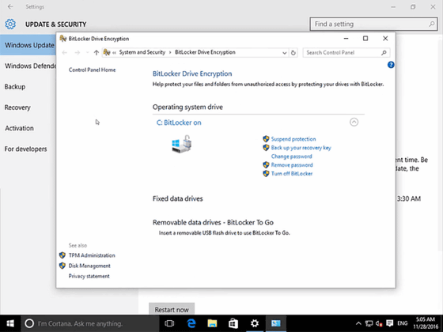Click BitLocker Drive Encryption breadcrumb segment

[x=205, y=52]
